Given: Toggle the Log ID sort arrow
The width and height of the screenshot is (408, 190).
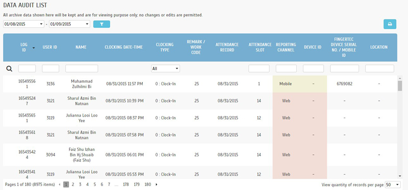Looking at the screenshot, I should (34, 48).
